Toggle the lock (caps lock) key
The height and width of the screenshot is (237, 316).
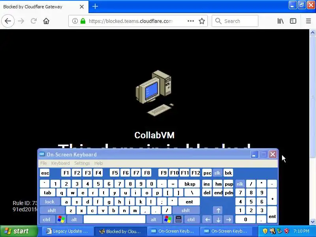tap(50, 202)
